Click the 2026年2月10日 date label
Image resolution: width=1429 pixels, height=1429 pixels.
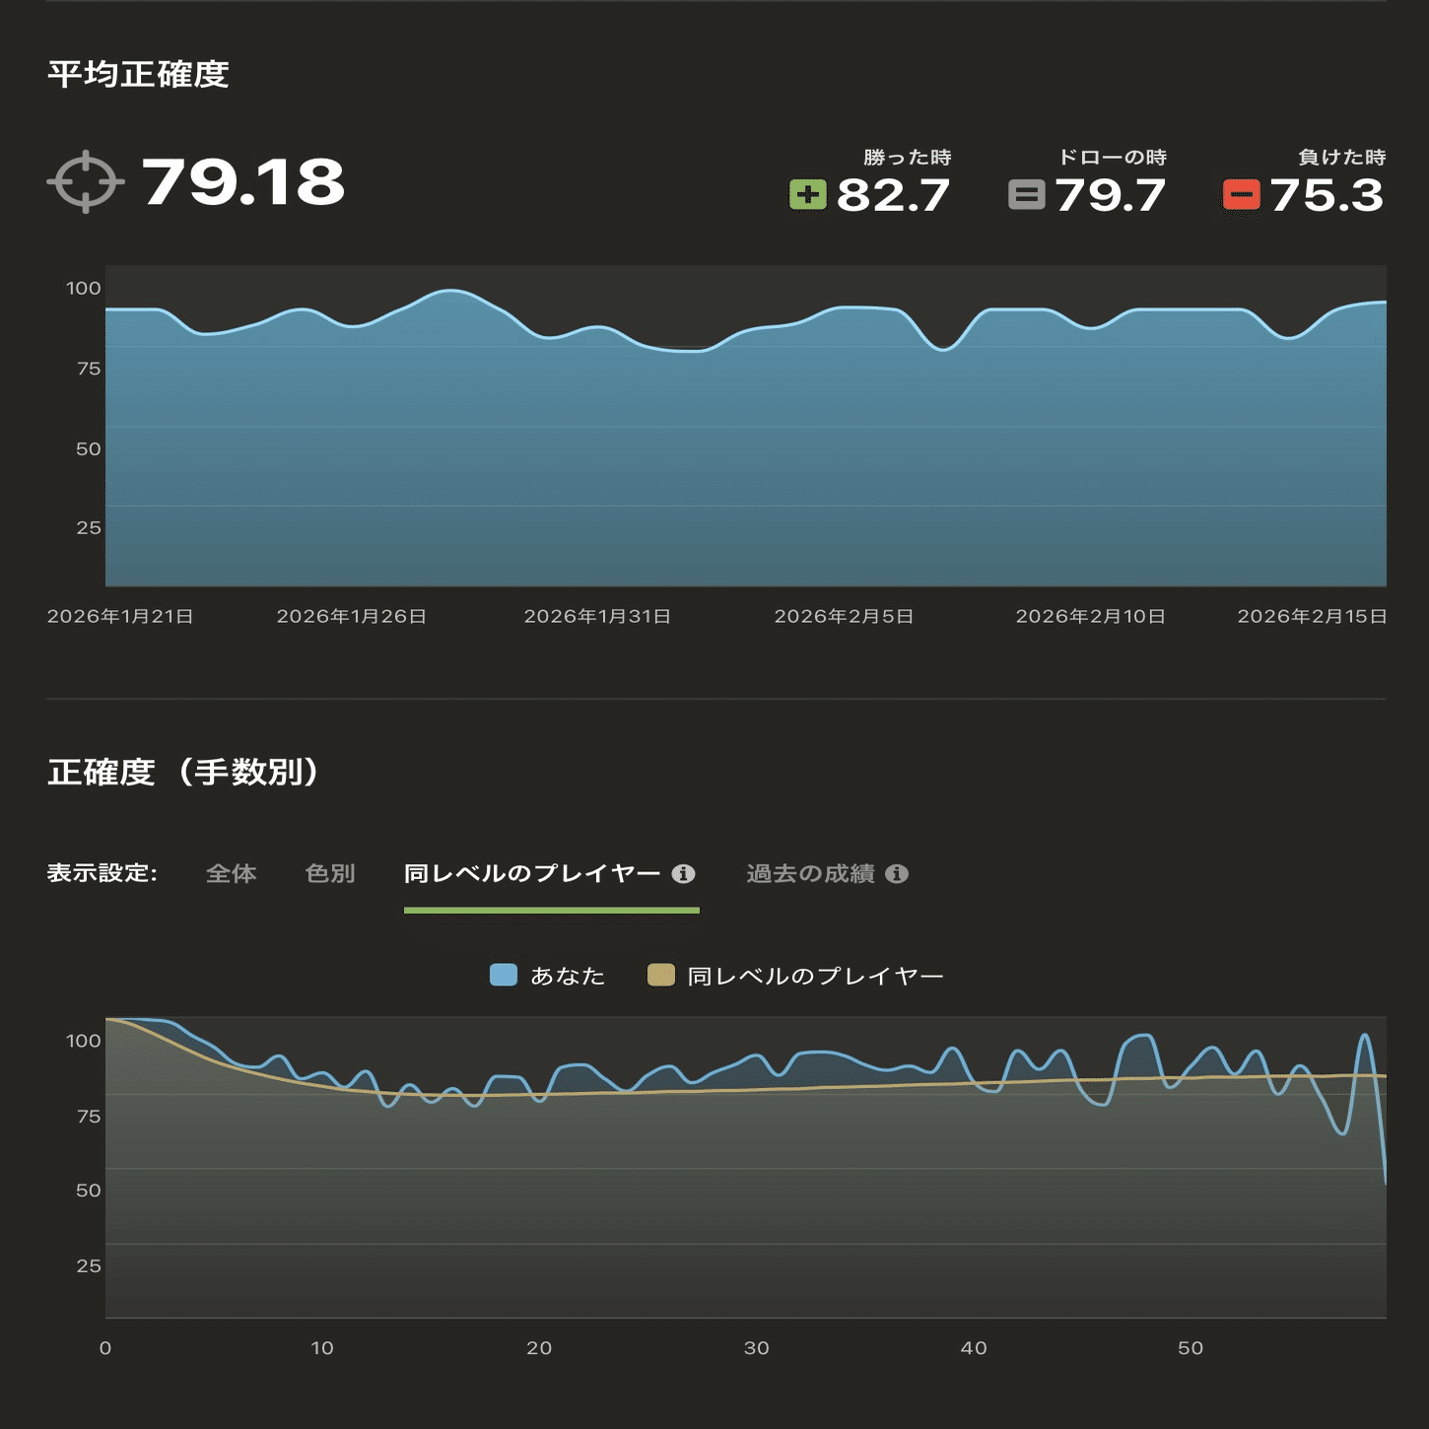[x=1091, y=617]
